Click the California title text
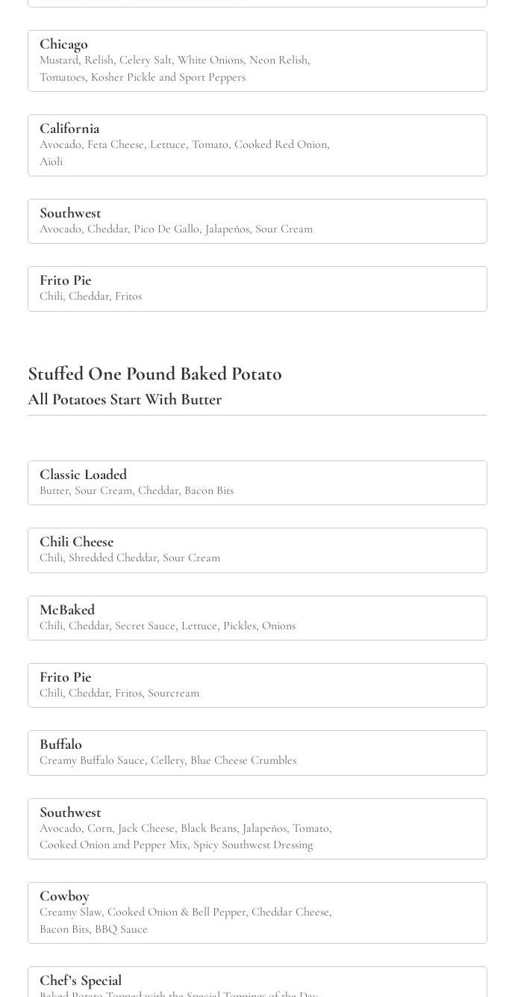 (69, 129)
